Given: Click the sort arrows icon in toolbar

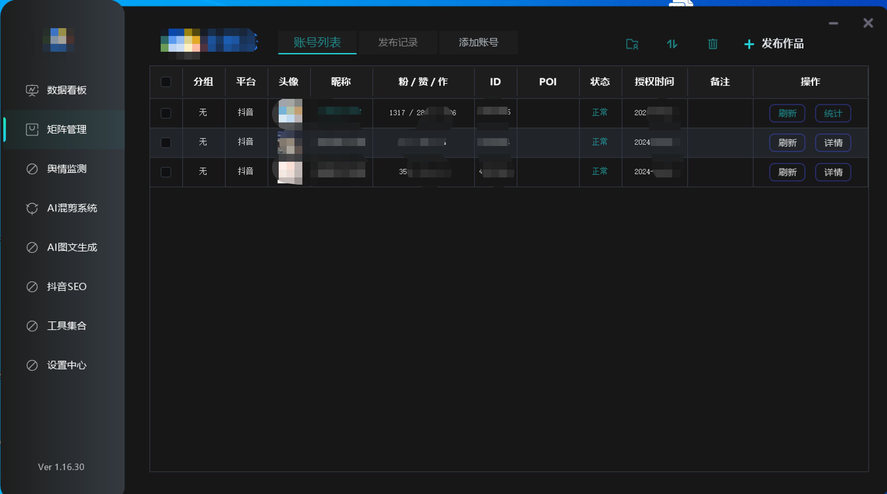Looking at the screenshot, I should point(672,44).
